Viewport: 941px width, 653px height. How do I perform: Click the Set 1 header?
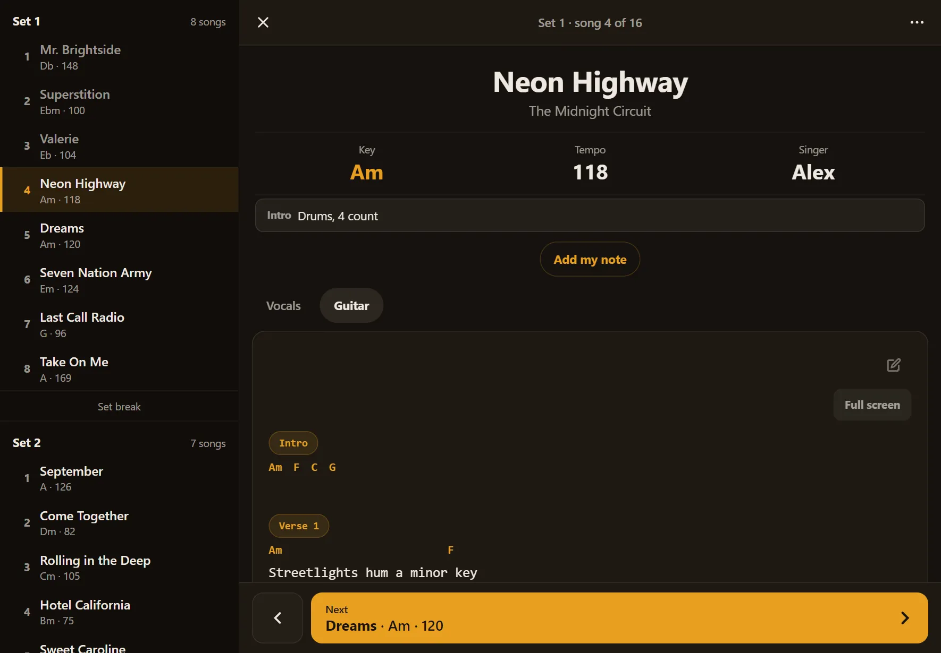coord(27,21)
